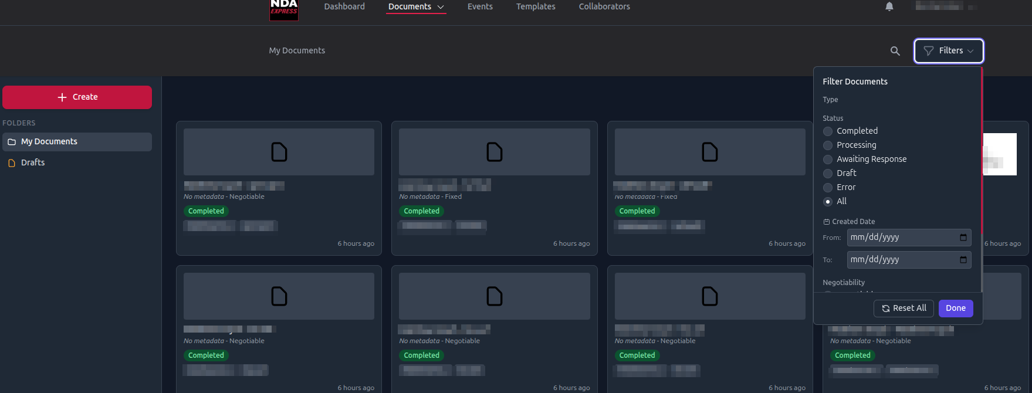Viewport: 1032px width, 393px height.
Task: Click the To date input field
Action: (909, 260)
